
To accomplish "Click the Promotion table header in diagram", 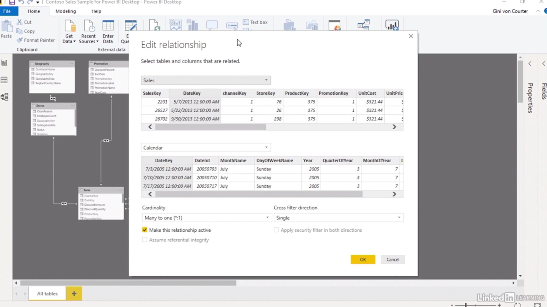I will point(109,64).
